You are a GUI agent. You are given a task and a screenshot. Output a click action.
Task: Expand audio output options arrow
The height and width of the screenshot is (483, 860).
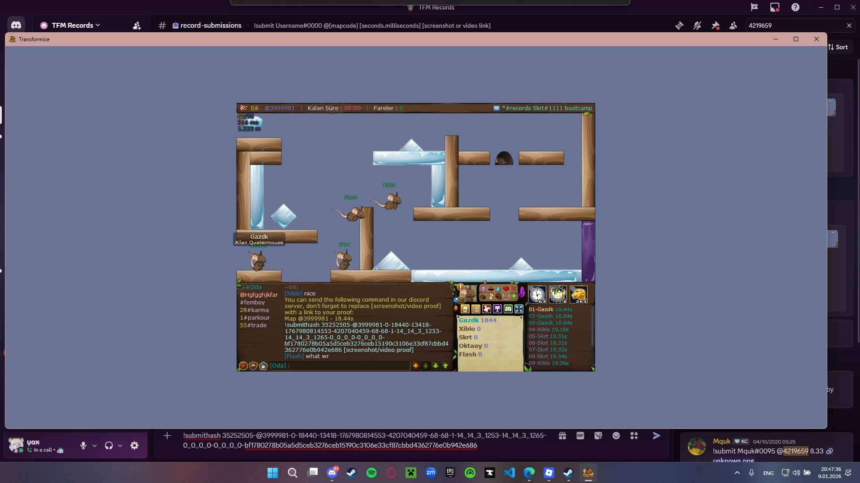[x=120, y=445]
